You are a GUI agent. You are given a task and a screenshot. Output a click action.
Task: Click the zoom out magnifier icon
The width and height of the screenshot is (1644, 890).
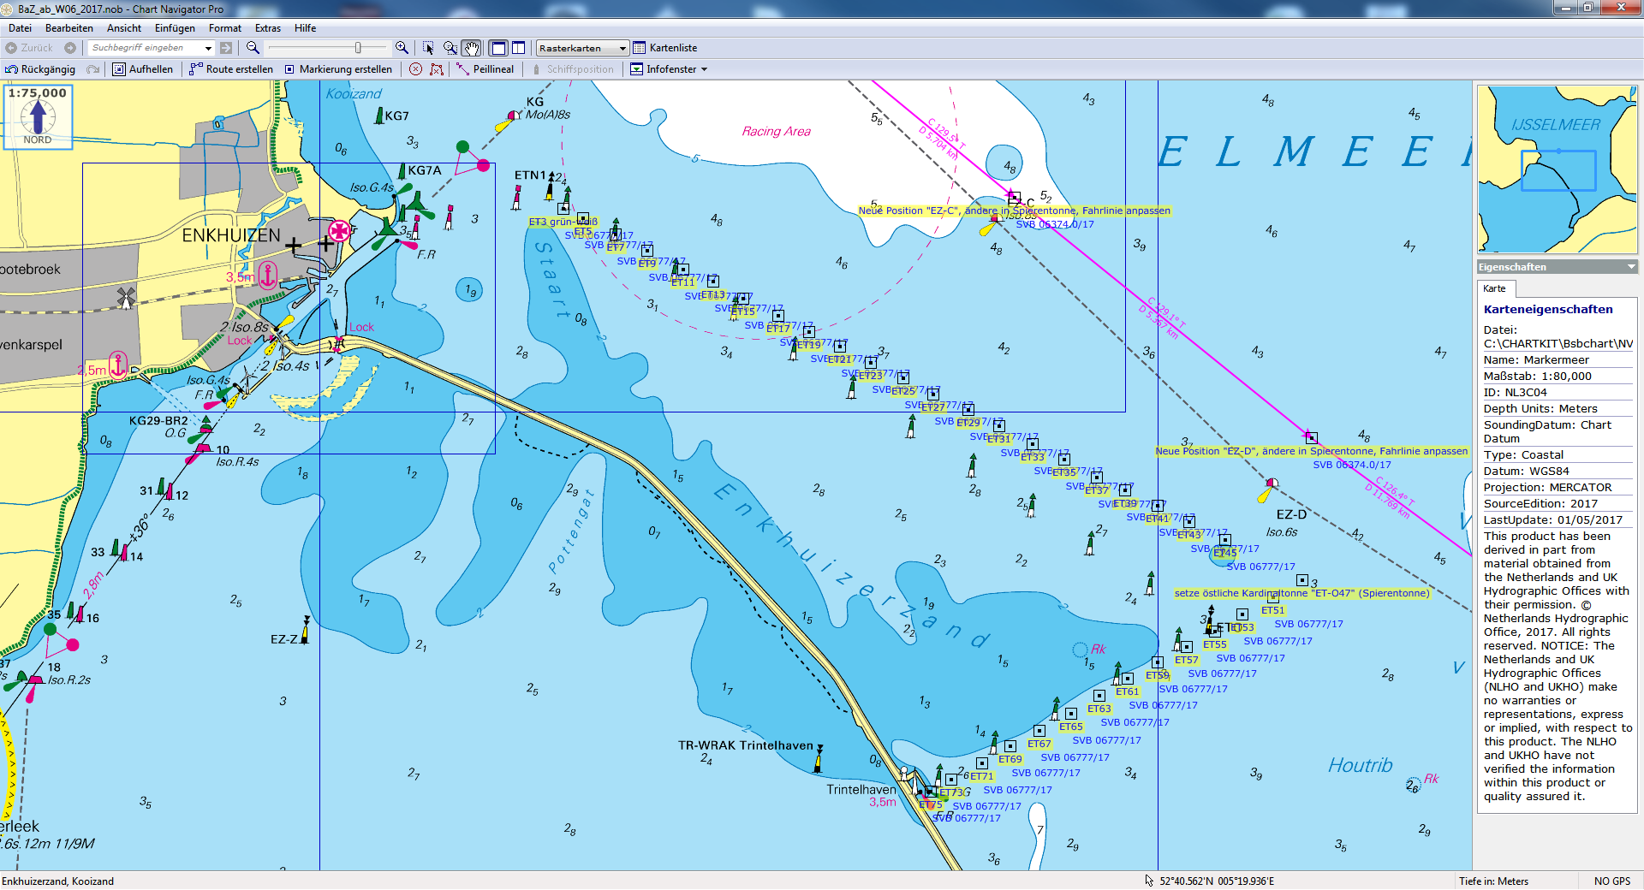point(253,48)
